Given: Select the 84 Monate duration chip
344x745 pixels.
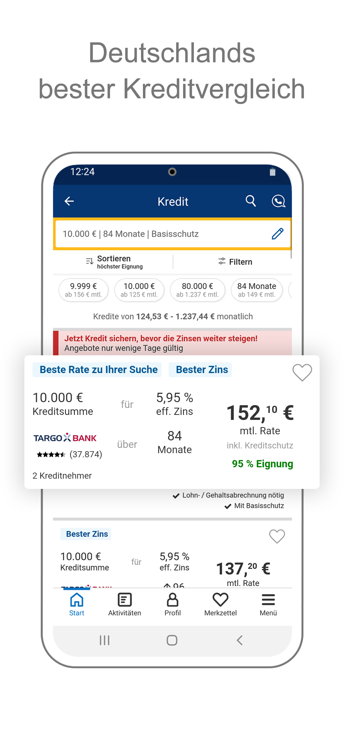Looking at the screenshot, I should [x=256, y=290].
